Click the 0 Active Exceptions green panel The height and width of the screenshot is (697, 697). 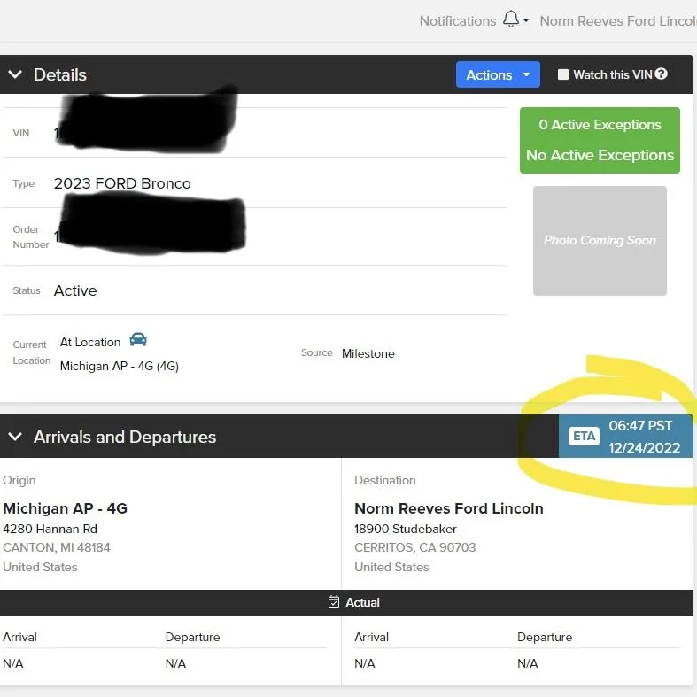[x=600, y=140]
